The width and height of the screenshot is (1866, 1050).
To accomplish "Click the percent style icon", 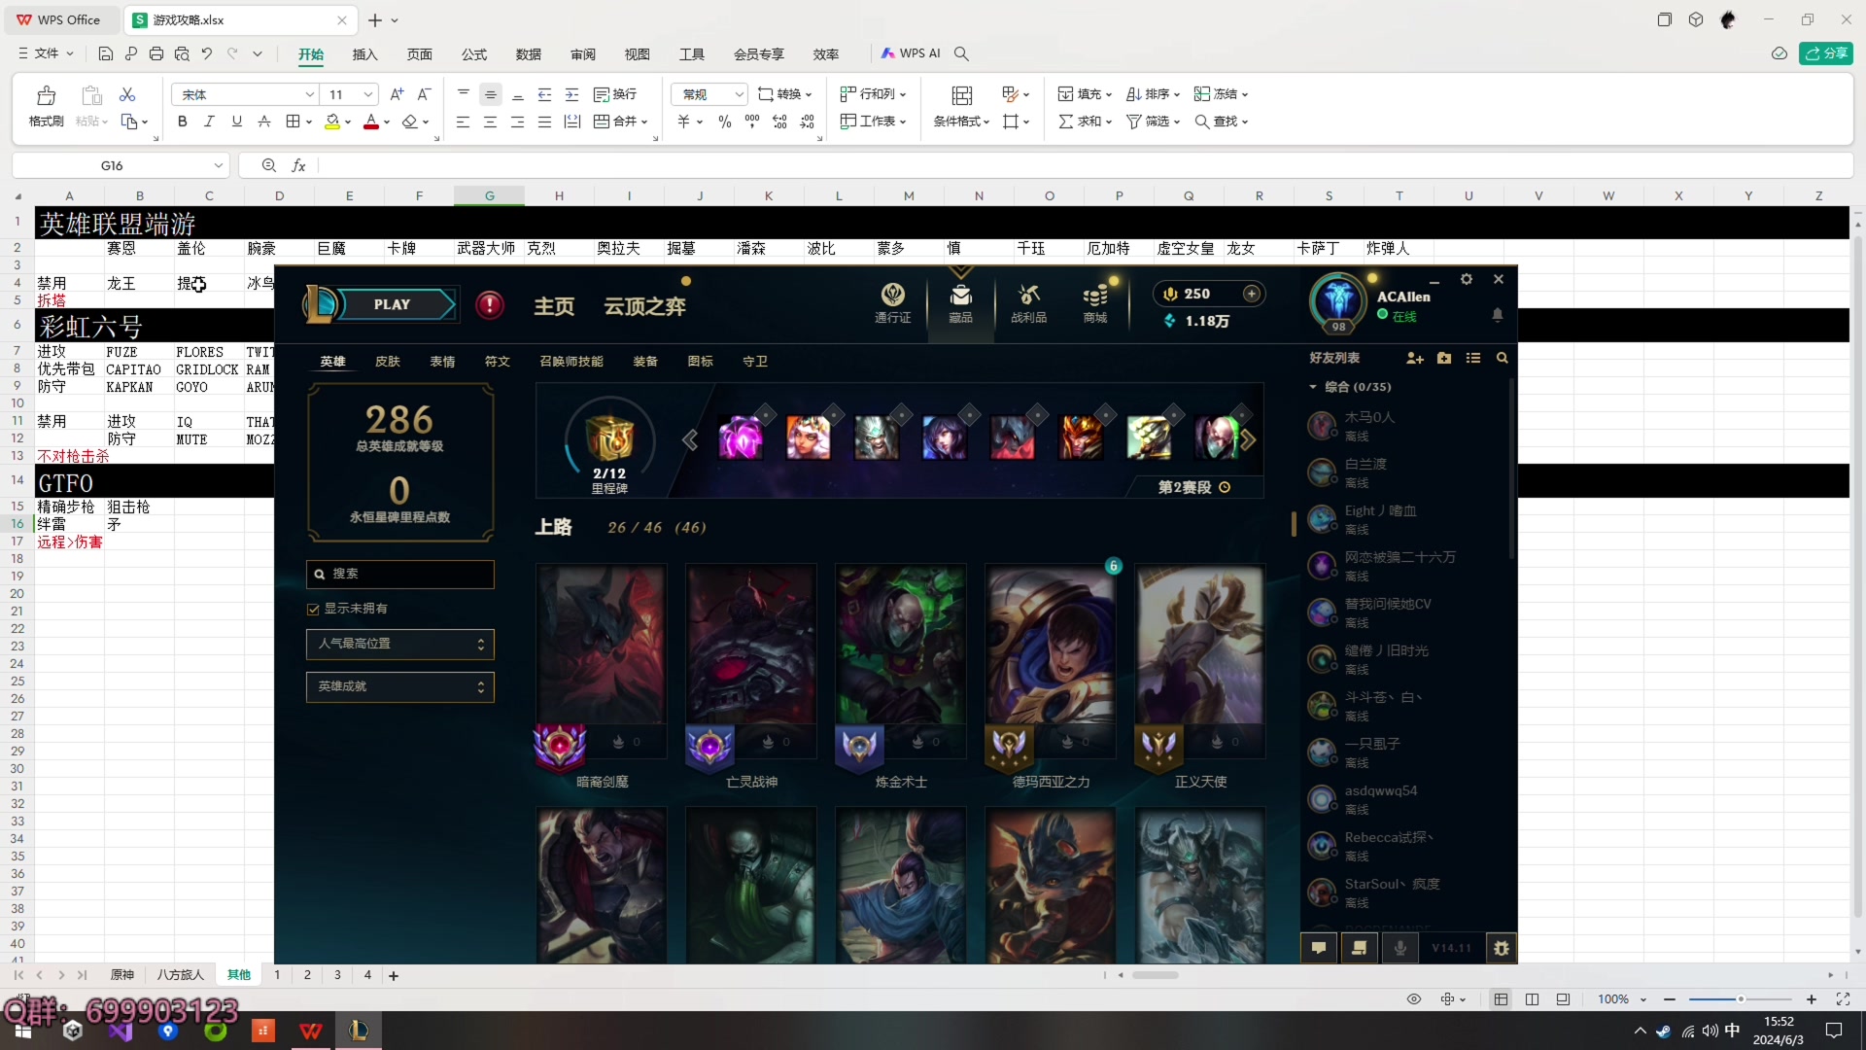I will coord(724,122).
